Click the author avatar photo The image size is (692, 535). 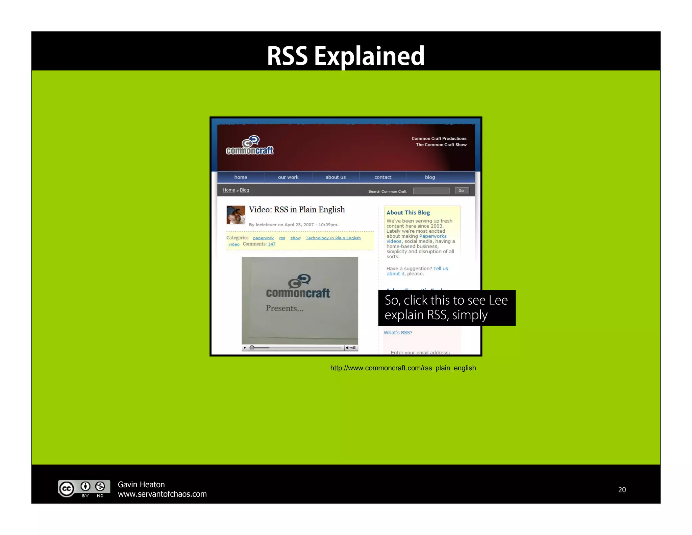click(x=236, y=215)
